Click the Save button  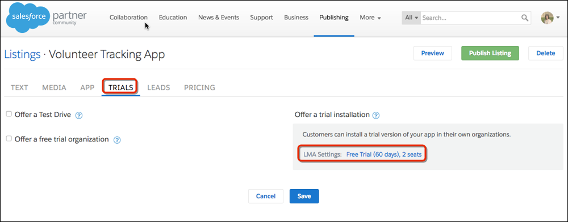point(304,196)
